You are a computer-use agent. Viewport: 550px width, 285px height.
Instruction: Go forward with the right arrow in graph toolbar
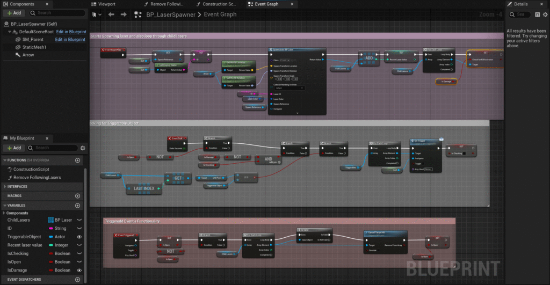124,14
